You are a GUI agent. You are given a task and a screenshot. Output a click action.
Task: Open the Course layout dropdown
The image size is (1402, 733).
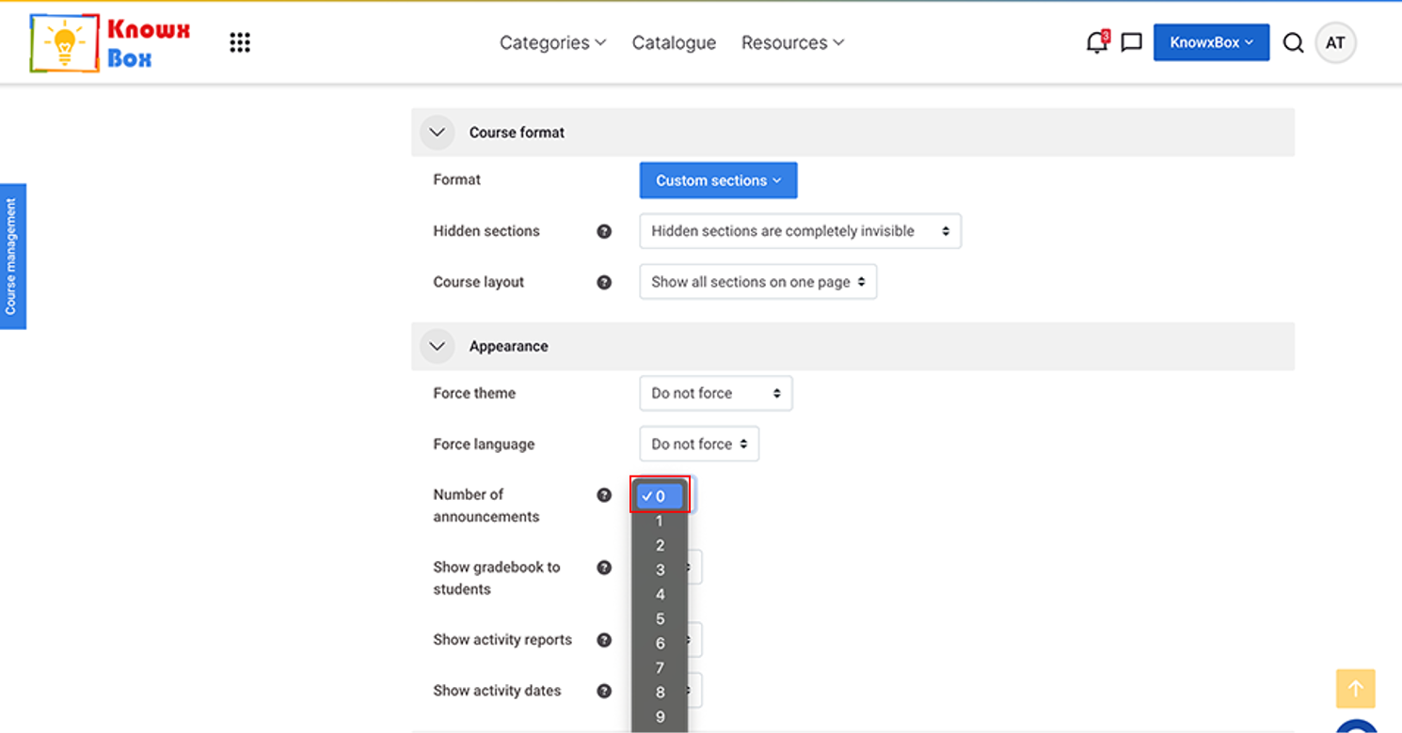pyautogui.click(x=757, y=282)
